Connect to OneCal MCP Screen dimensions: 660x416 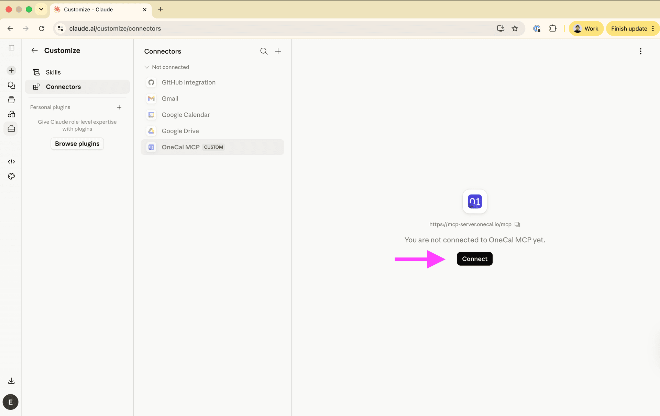coord(474,259)
